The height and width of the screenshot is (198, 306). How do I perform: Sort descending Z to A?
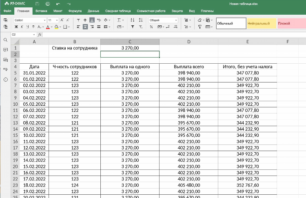click(x=141, y=20)
